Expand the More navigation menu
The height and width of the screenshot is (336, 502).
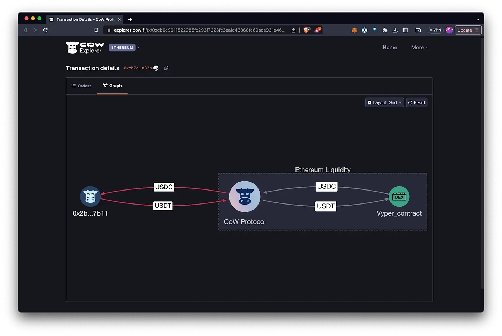[x=419, y=47]
